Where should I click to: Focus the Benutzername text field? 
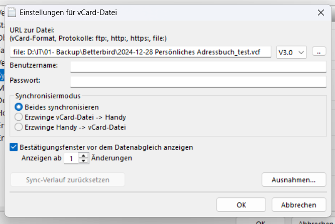pyautogui.click(x=198, y=67)
